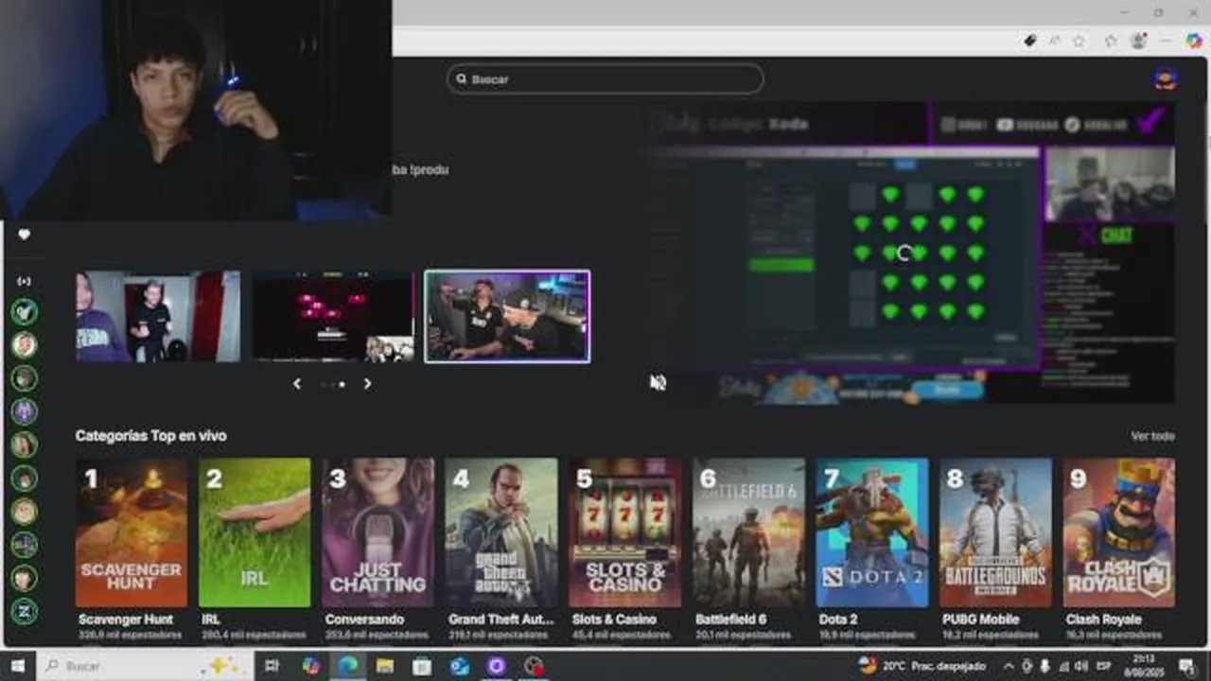Screen dimensions: 1211x681
Task: Open Task View on taskbar
Action: tap(272, 666)
